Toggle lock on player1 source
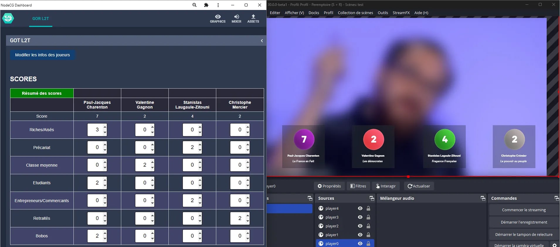The height and width of the screenshot is (247, 560). 368,235
